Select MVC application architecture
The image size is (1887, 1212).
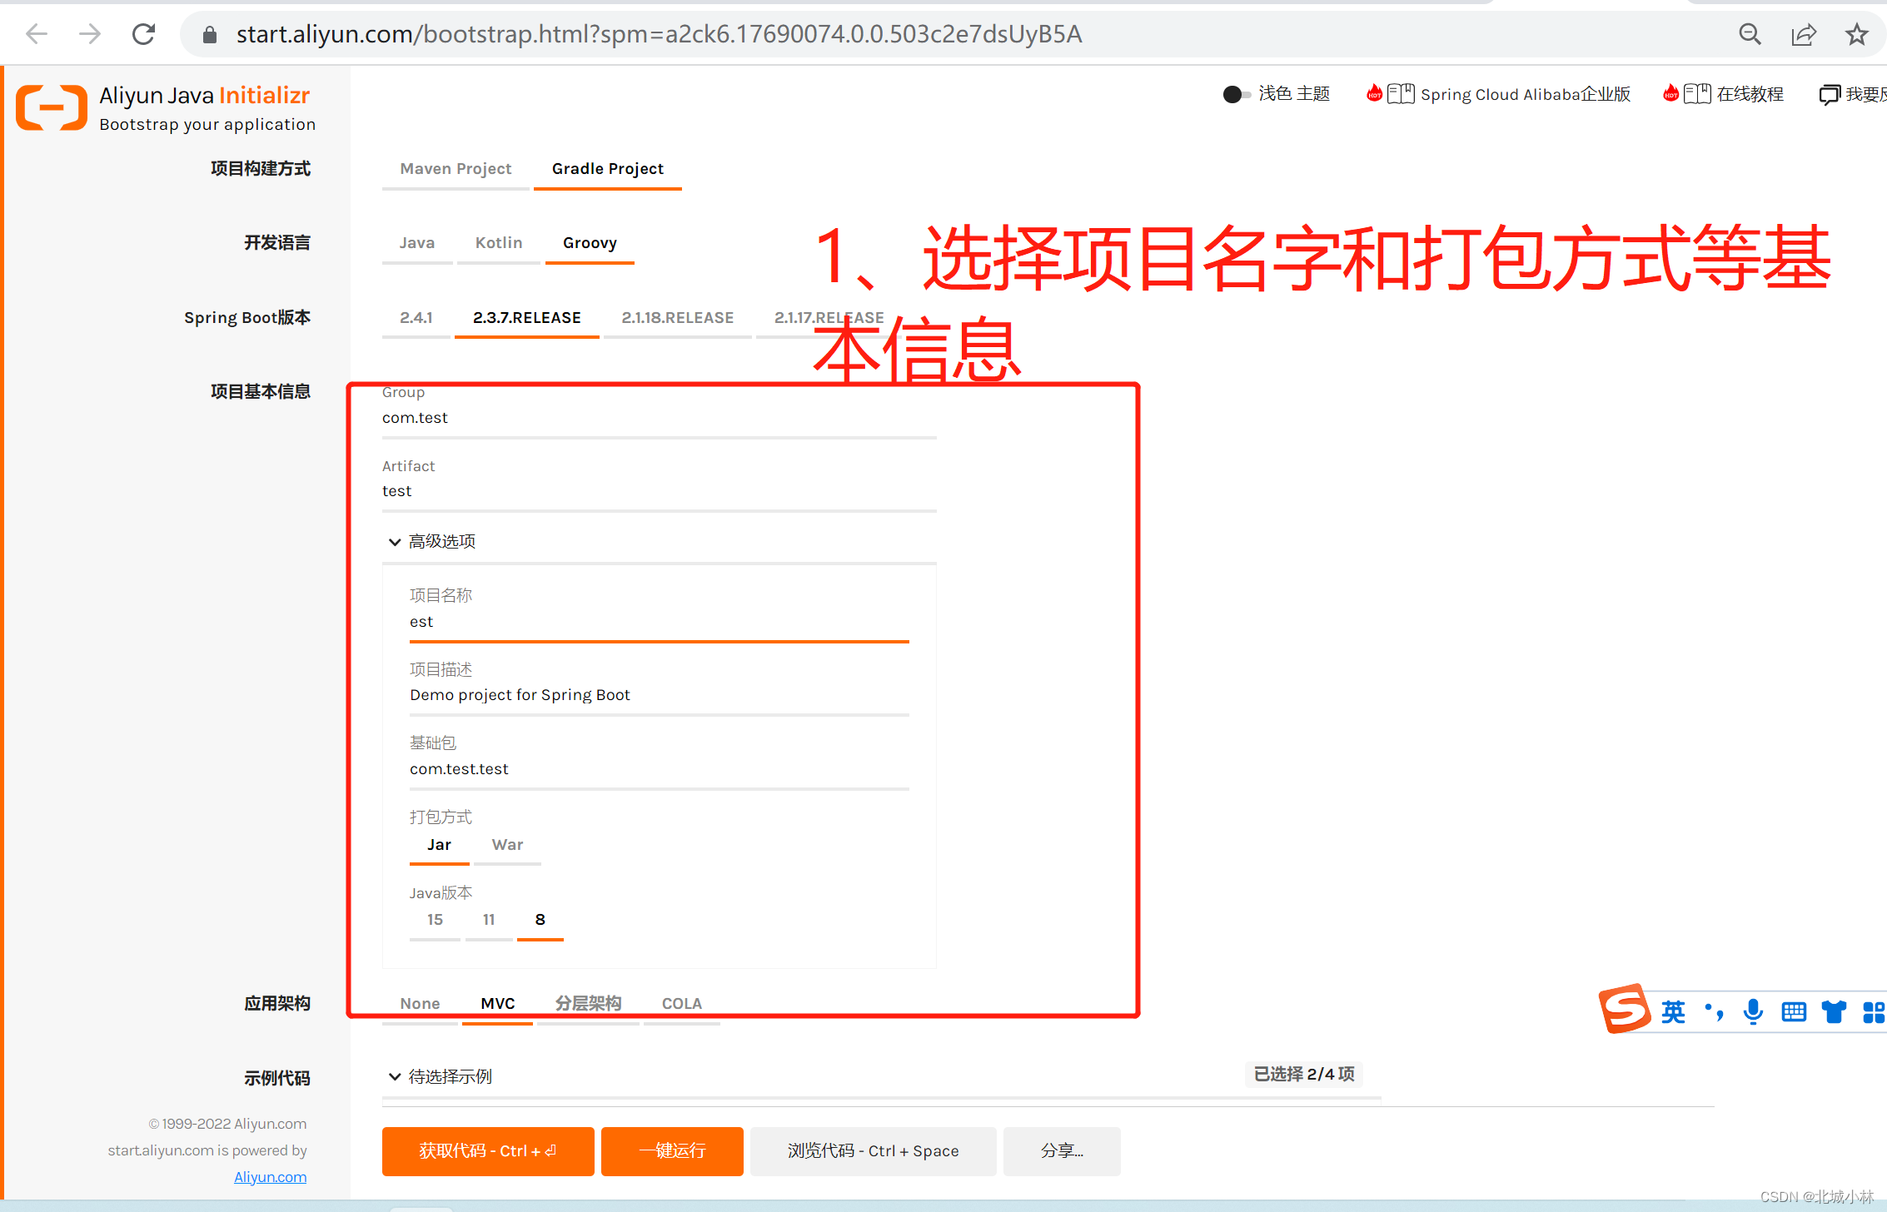point(498,1004)
